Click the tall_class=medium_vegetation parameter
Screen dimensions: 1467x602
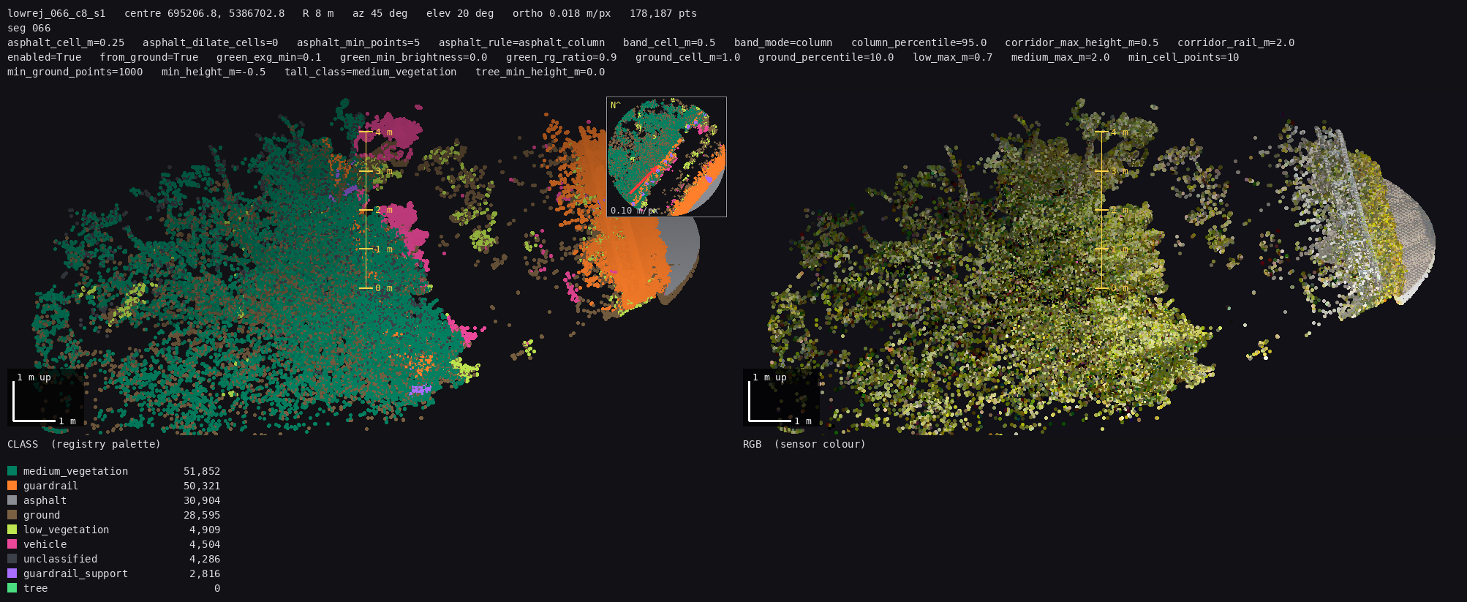(371, 72)
